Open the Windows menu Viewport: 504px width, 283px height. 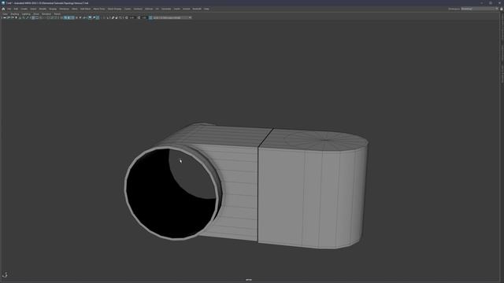point(64,9)
